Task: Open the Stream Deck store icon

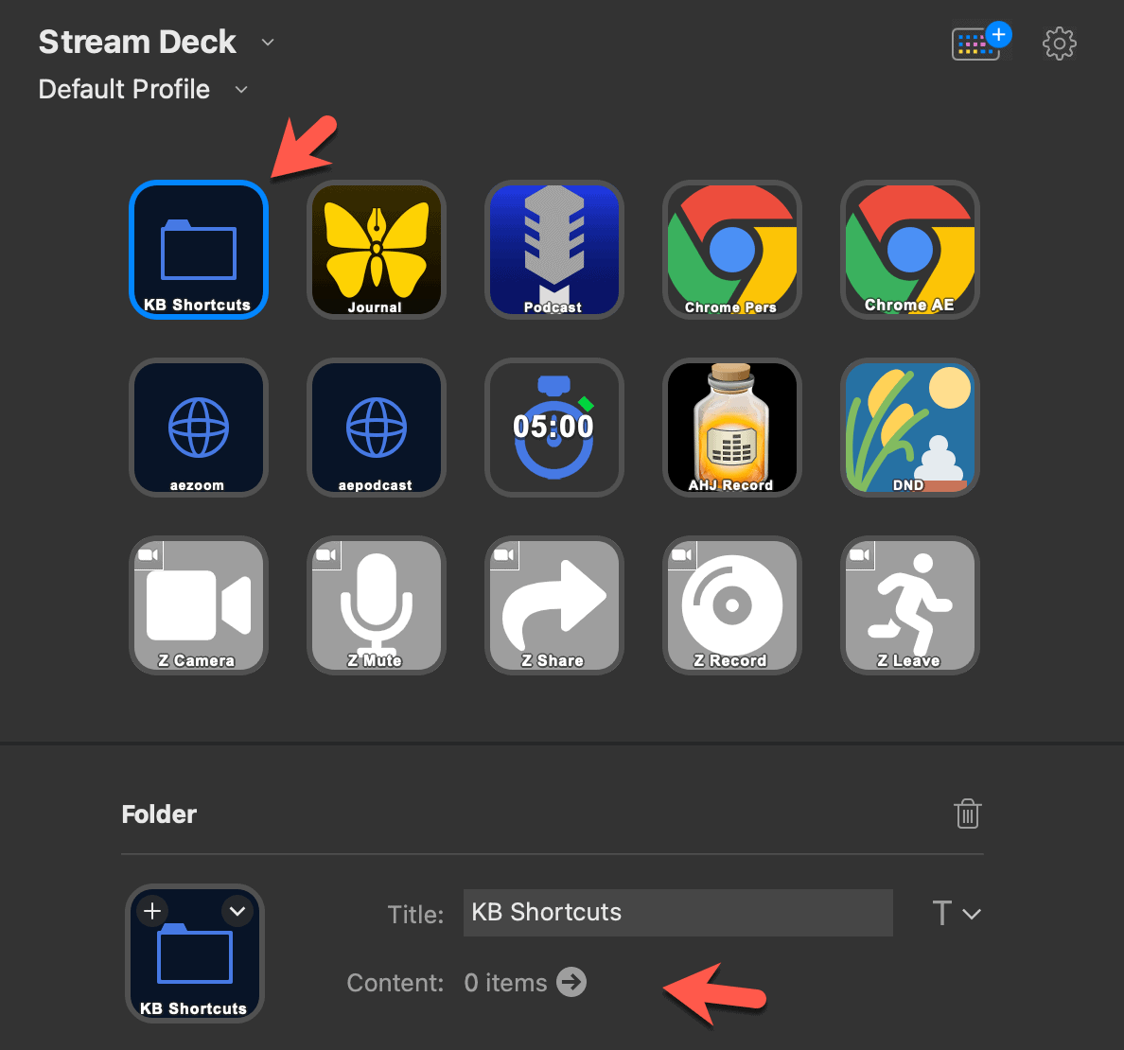Action: point(980,43)
